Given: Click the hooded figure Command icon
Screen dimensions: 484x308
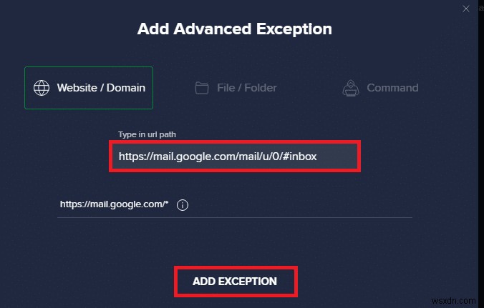Looking at the screenshot, I should [x=351, y=88].
